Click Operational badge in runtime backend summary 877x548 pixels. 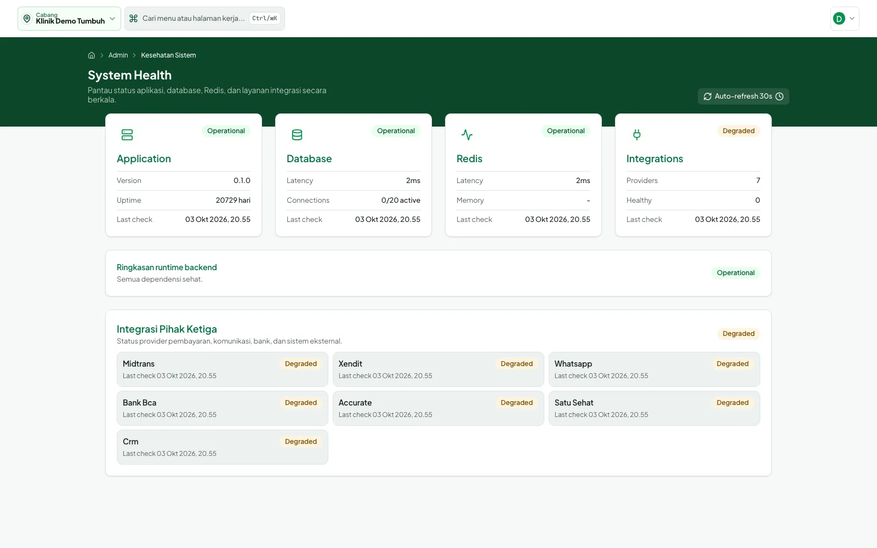(736, 273)
